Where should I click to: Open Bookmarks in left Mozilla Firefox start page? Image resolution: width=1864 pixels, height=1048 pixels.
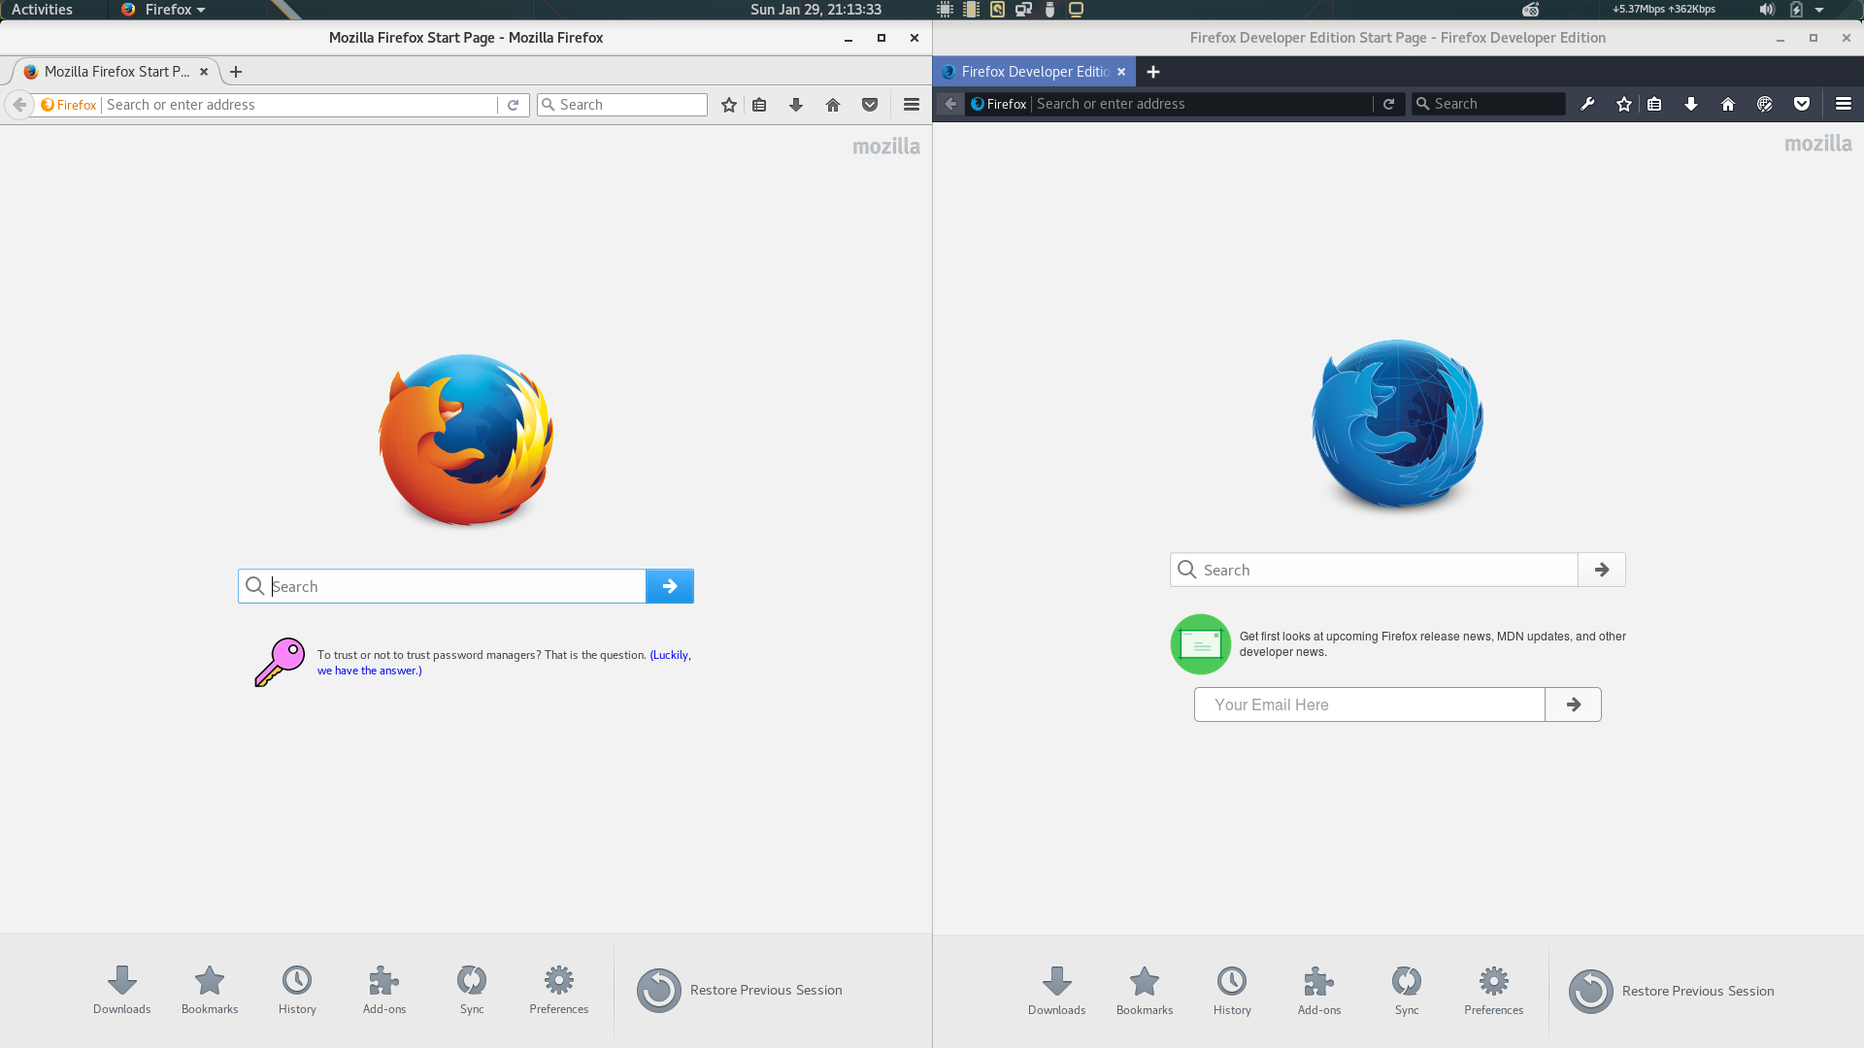[210, 990]
